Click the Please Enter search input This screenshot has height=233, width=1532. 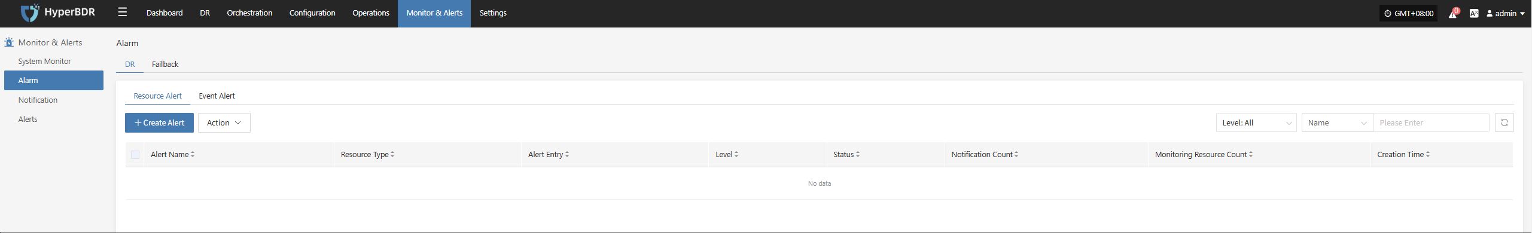[x=1431, y=122]
